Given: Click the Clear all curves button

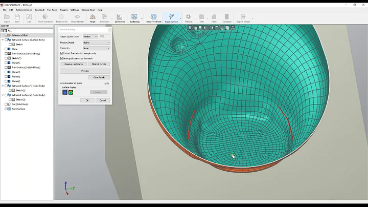Looking at the screenshot, I should [99, 64].
